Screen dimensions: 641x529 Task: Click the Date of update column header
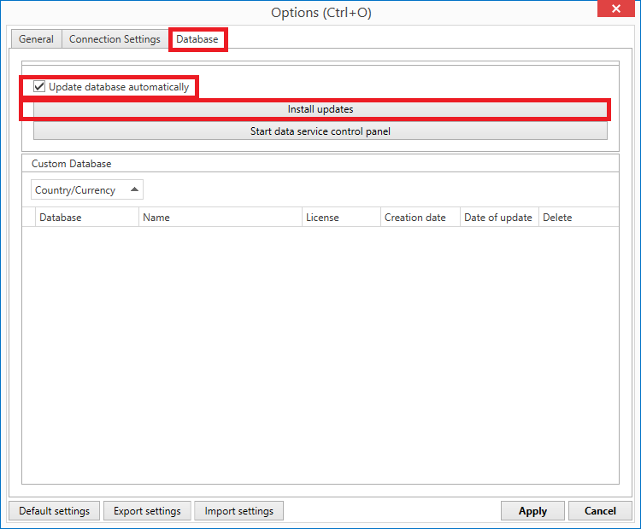click(500, 218)
